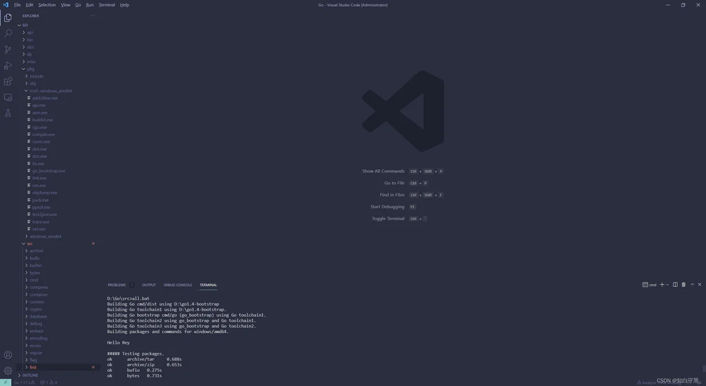This screenshot has height=386, width=706.
Task: Add a new terminal with plus icon
Action: 662,285
